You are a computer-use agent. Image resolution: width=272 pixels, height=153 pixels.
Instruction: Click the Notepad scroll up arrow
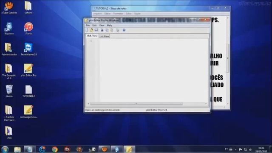click(x=228, y=18)
